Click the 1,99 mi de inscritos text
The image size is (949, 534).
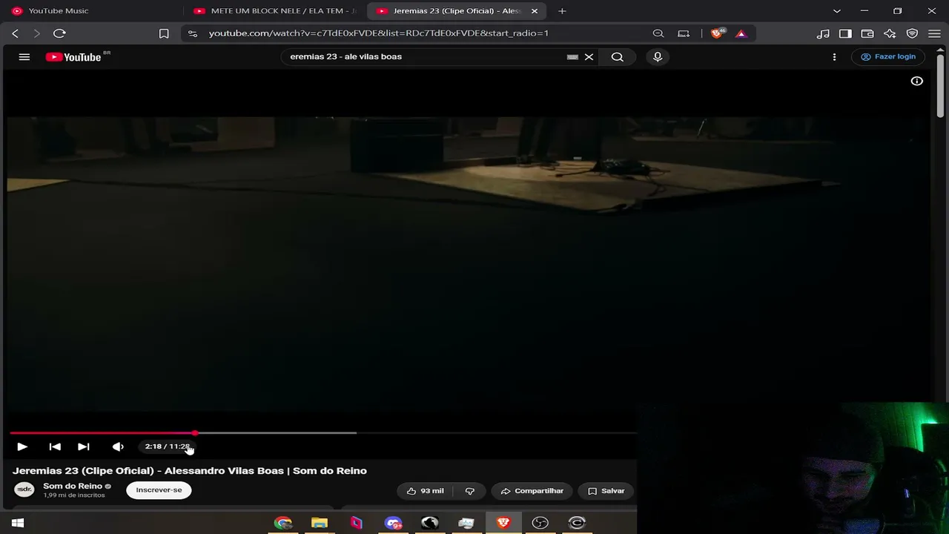tap(74, 495)
